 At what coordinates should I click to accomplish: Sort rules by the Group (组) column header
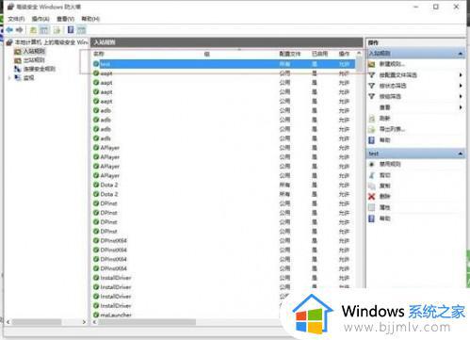tap(207, 54)
